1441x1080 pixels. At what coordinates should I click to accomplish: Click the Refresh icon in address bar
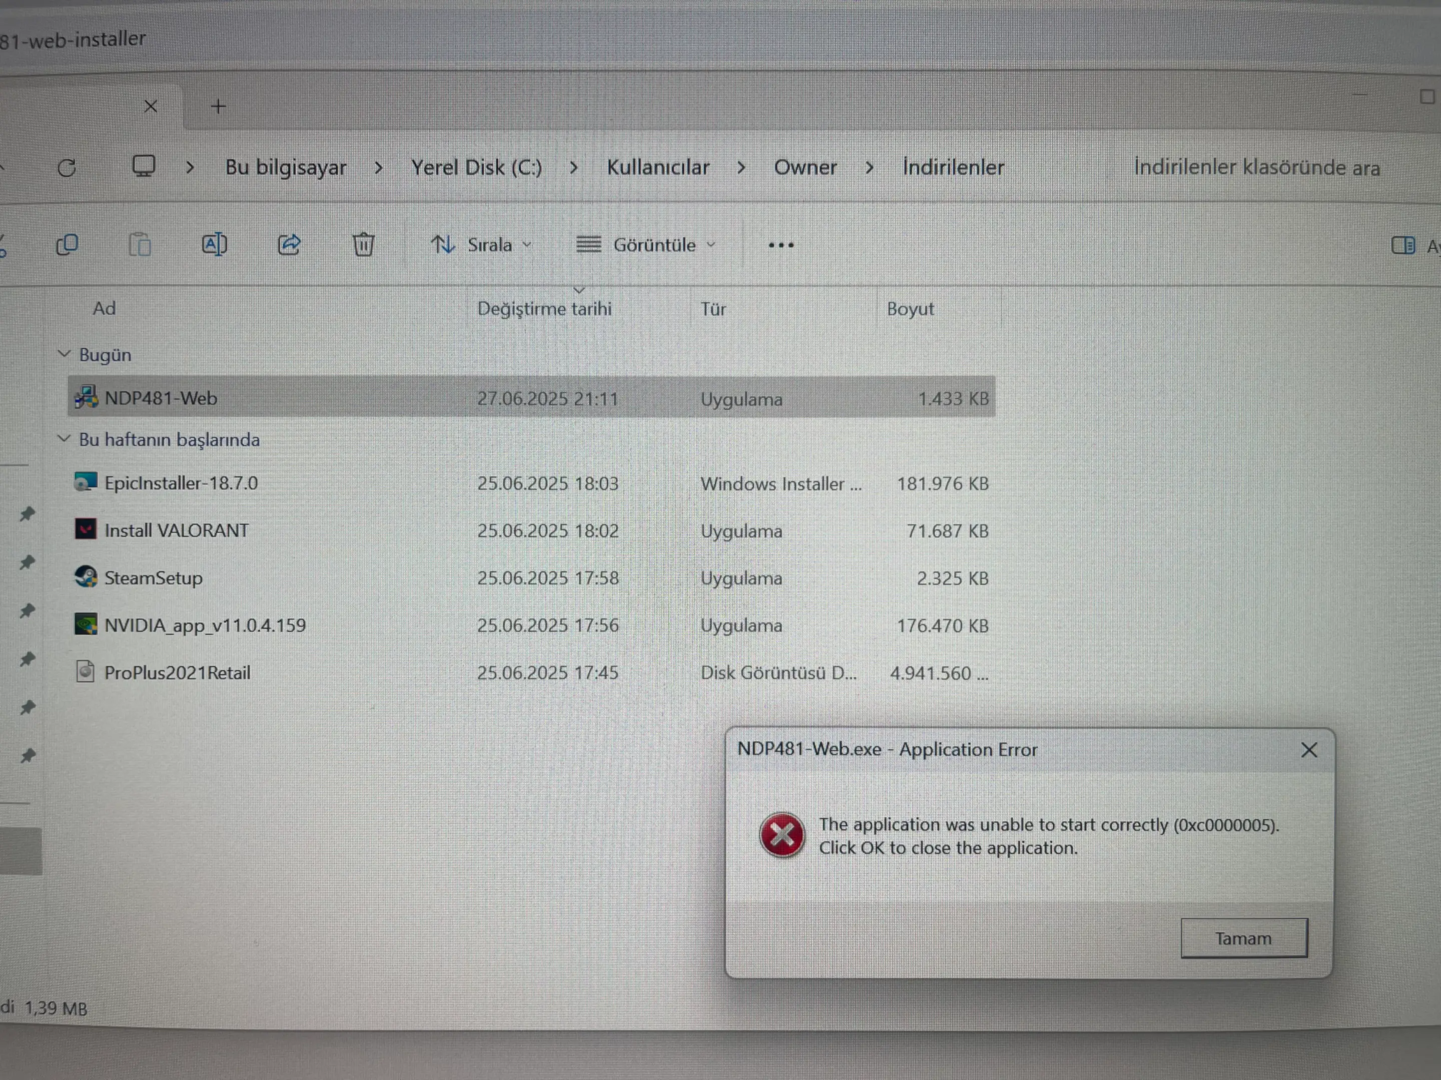pos(67,168)
